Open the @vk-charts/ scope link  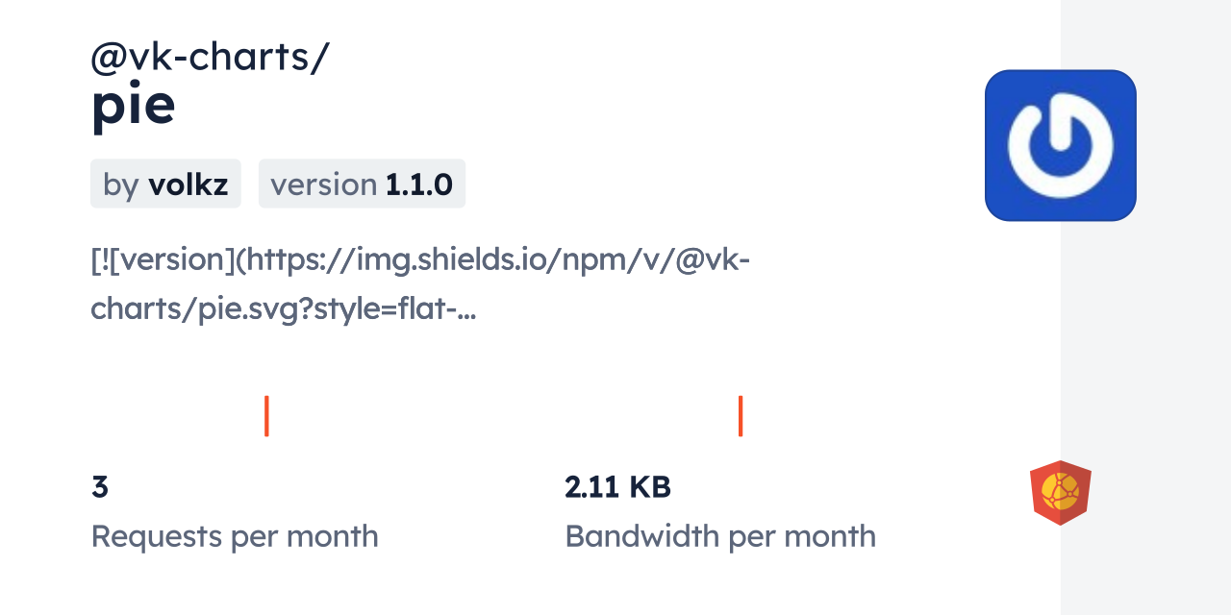[x=210, y=58]
